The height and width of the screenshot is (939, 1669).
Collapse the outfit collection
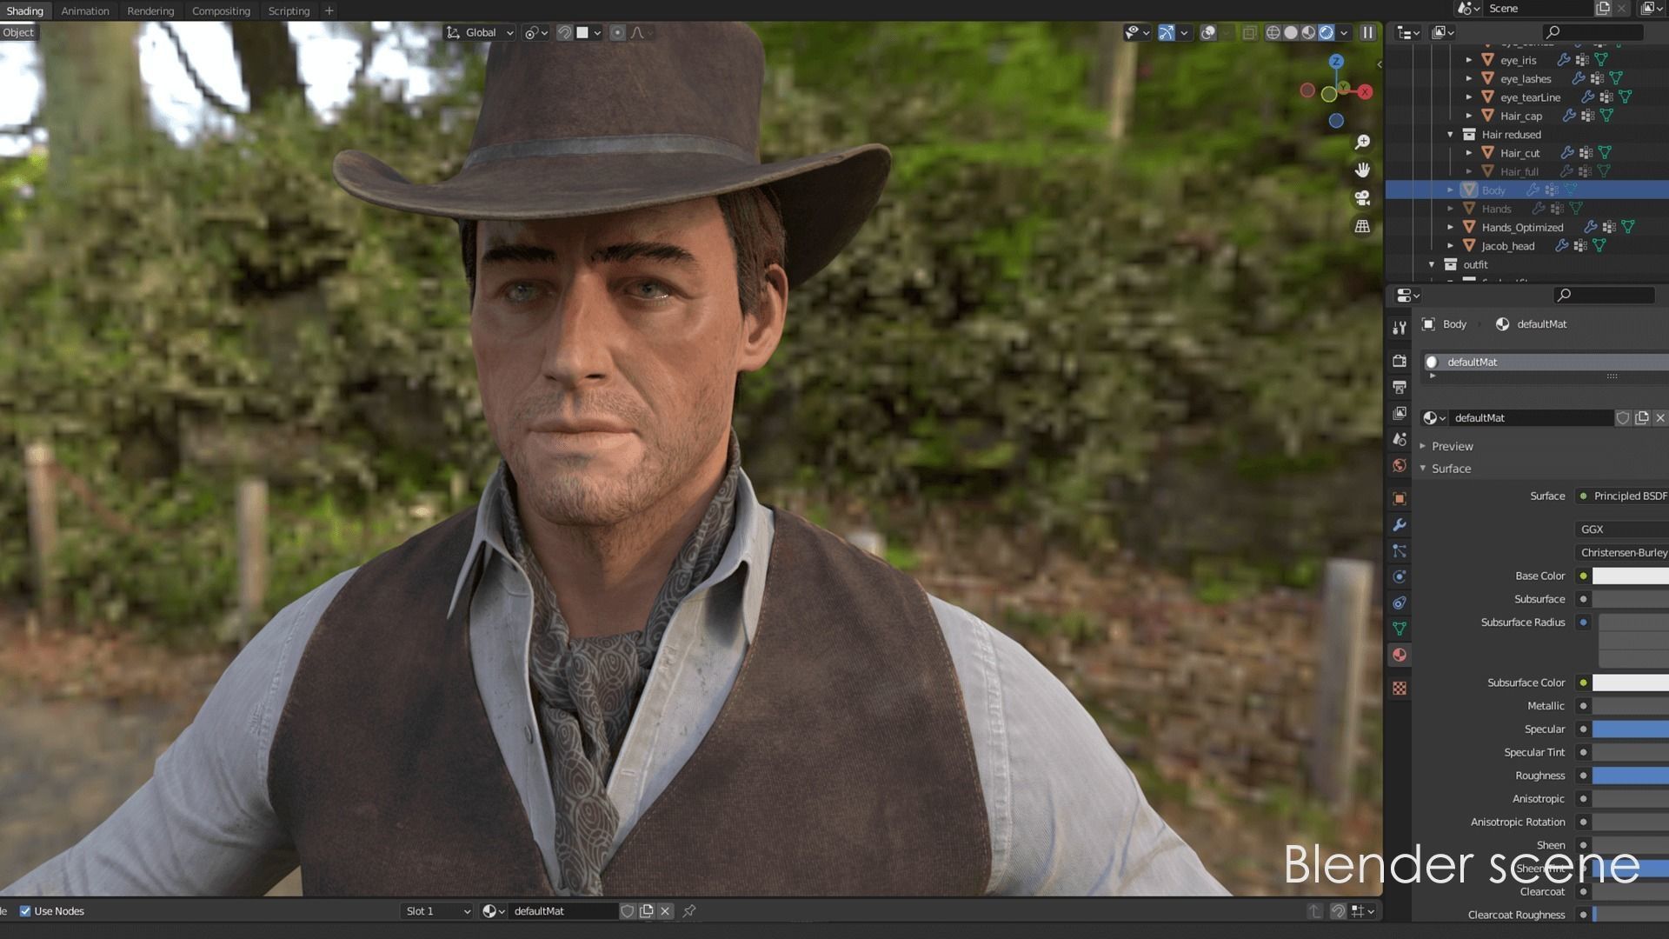point(1432,264)
